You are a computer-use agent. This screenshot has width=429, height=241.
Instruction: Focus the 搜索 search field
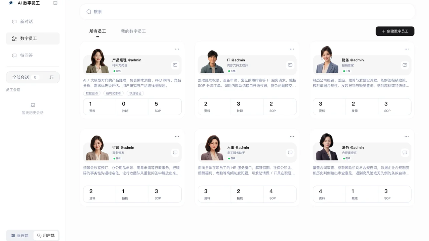(x=247, y=12)
